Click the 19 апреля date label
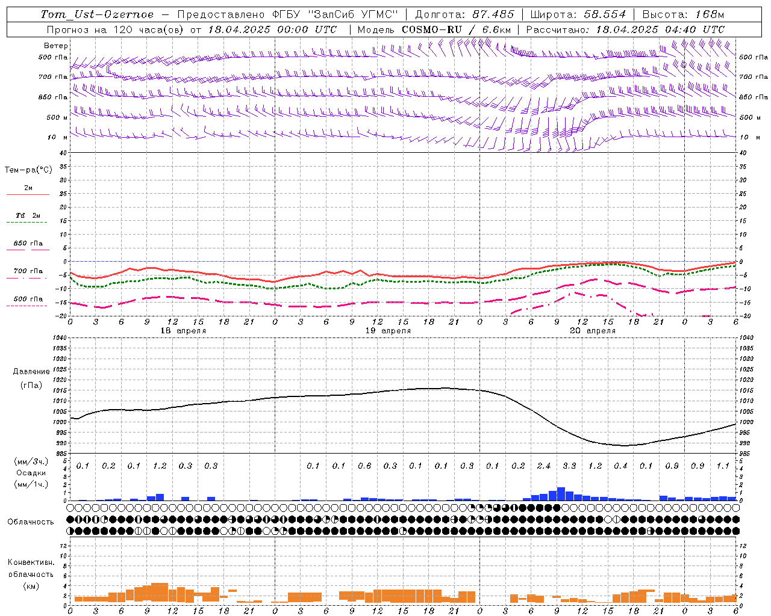Image resolution: width=771 pixels, height=616 pixels. 388,331
